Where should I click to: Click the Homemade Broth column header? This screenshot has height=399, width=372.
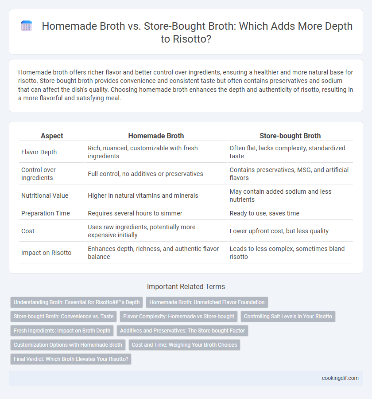(156, 136)
